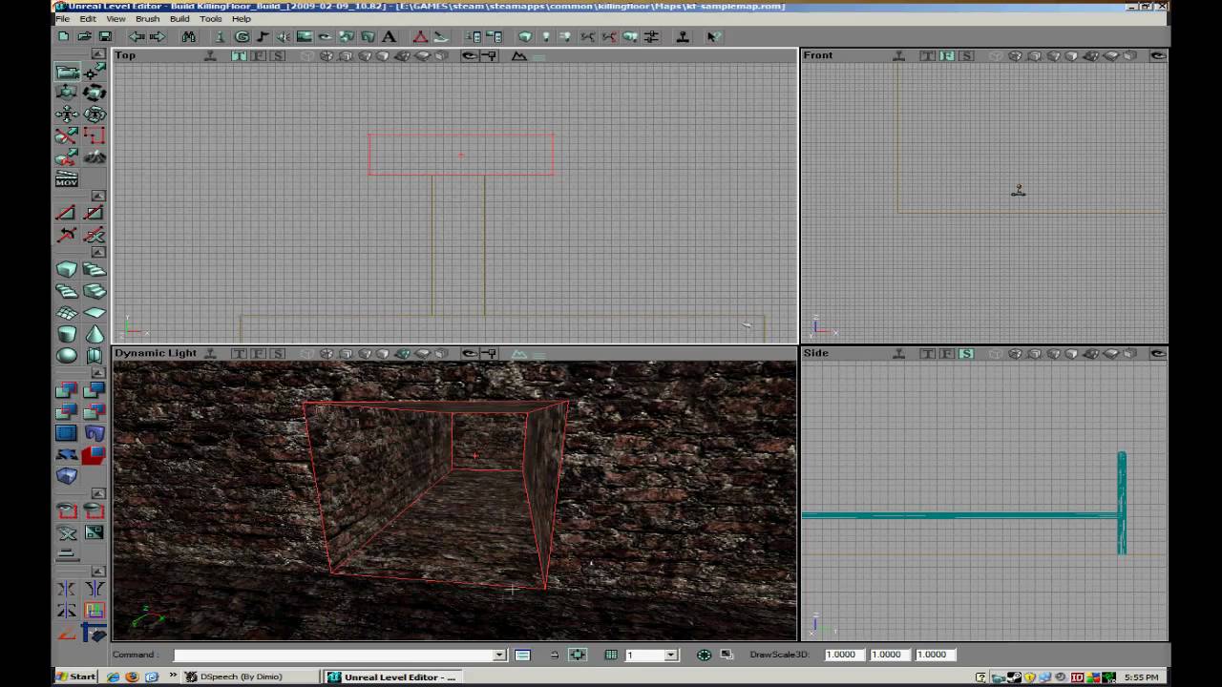
Task: Click the 5:55 PM taskbar clock
Action: coord(1142,677)
